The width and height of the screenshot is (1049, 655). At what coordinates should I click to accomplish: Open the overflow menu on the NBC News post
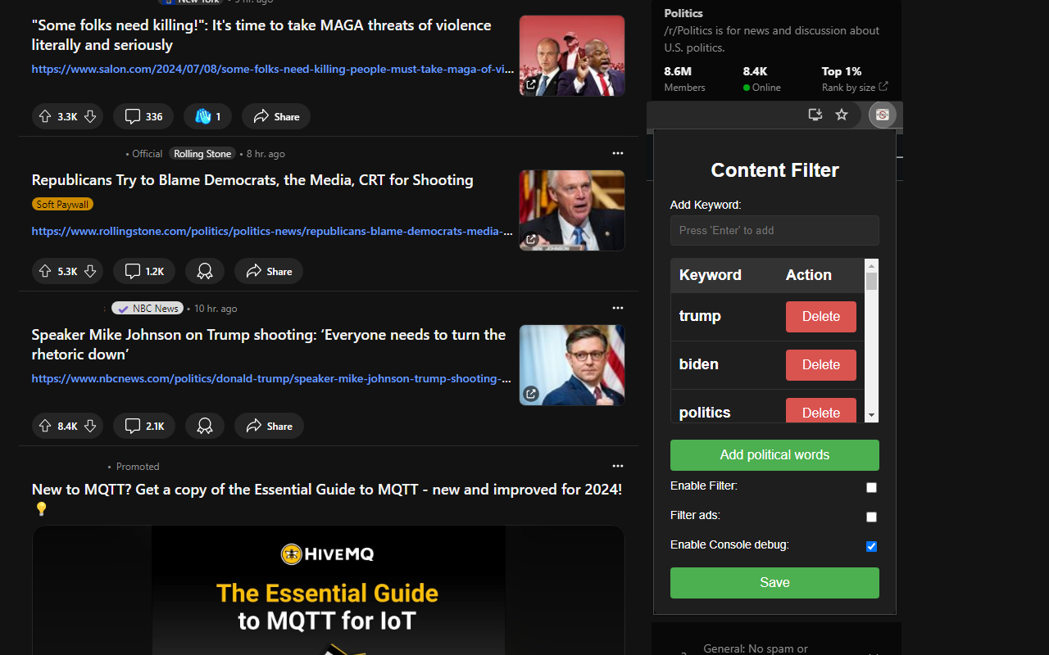click(x=617, y=308)
